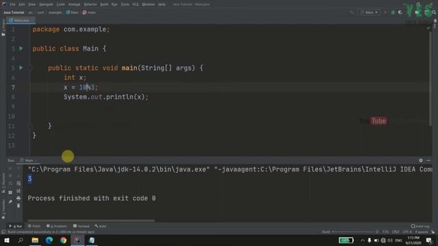Open TODO tool window tab
The height and width of the screenshot is (246, 438).
coord(34,226)
